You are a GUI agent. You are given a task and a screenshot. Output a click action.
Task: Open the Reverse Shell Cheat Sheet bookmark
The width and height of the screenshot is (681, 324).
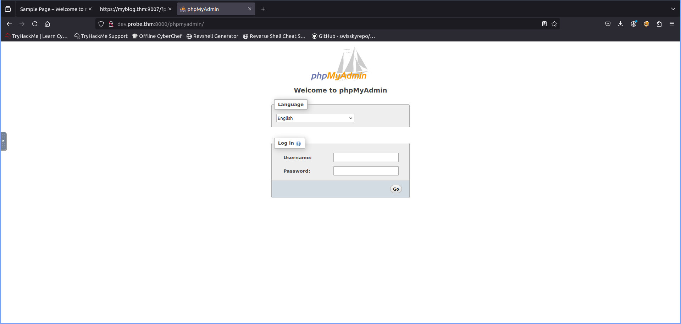coord(274,36)
